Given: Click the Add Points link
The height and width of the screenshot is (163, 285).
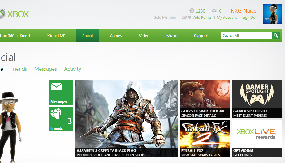Looking at the screenshot, I should 202,17.
